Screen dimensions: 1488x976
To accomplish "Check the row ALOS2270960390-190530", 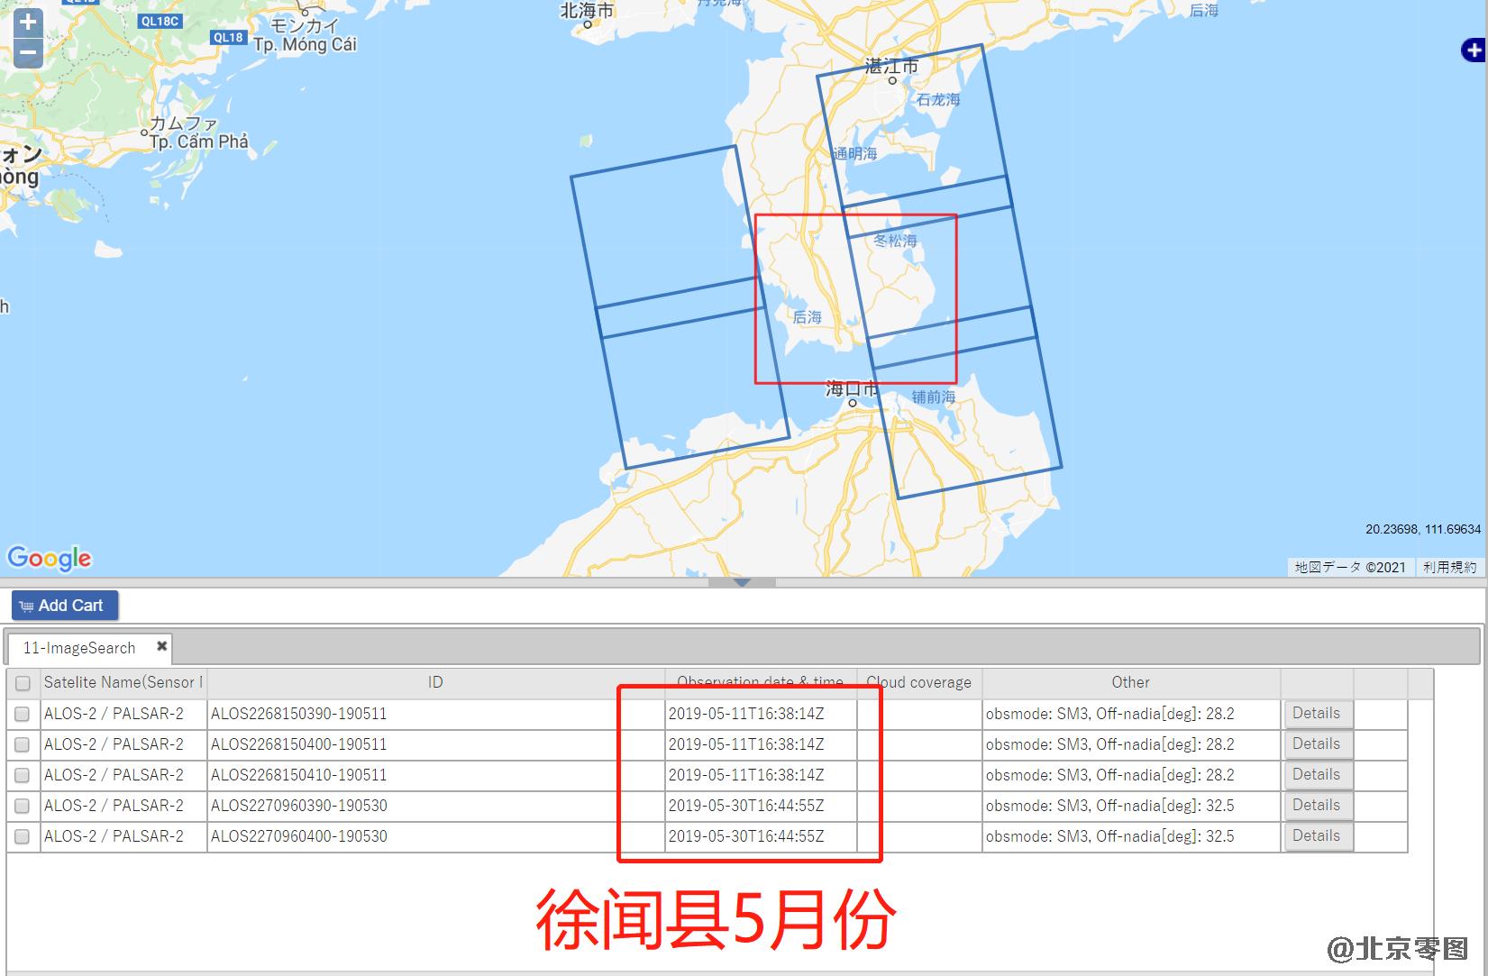I will click(x=23, y=806).
